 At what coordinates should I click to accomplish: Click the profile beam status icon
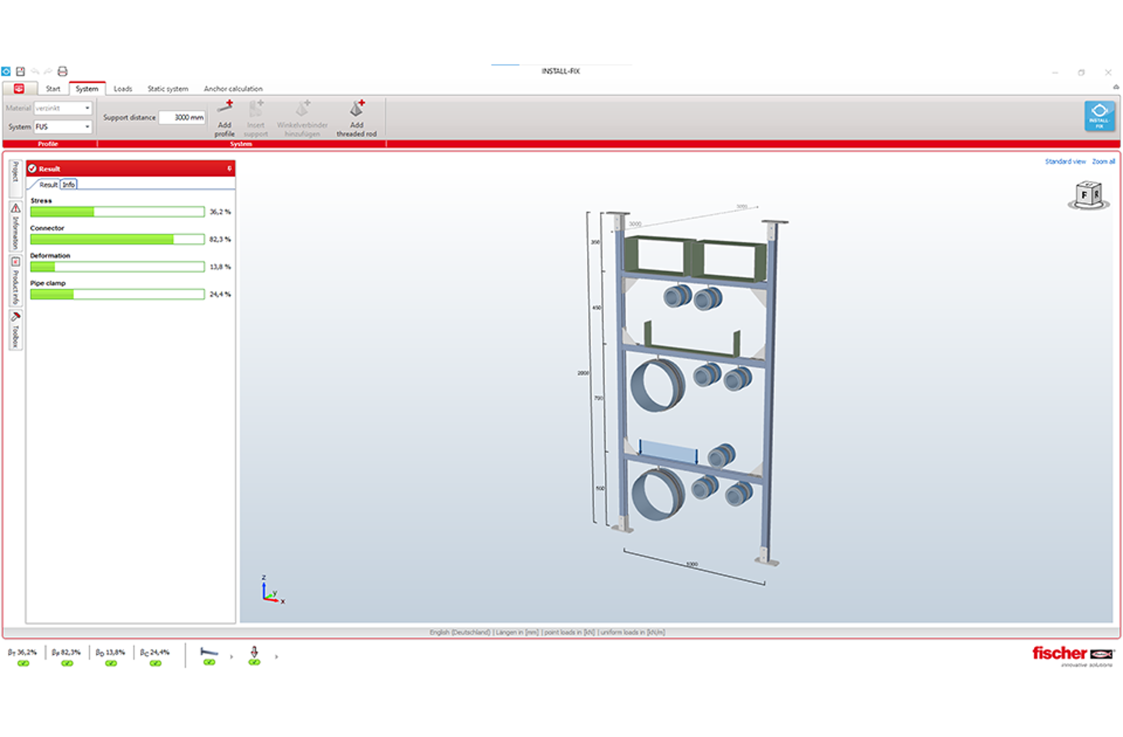(209, 652)
